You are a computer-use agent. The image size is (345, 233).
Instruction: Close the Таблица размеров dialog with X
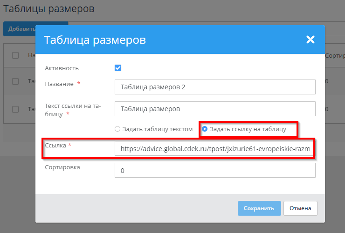point(310,40)
